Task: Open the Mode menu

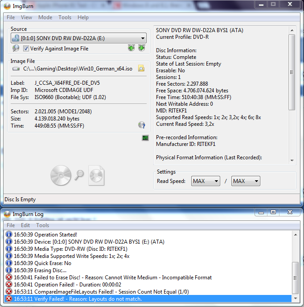Action: [x=45, y=17]
